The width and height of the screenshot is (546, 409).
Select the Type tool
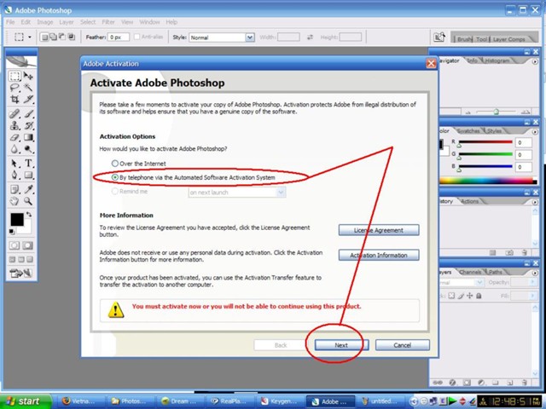pos(28,164)
